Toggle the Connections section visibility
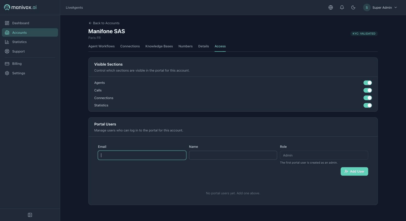The width and height of the screenshot is (406, 221). tap(368, 98)
